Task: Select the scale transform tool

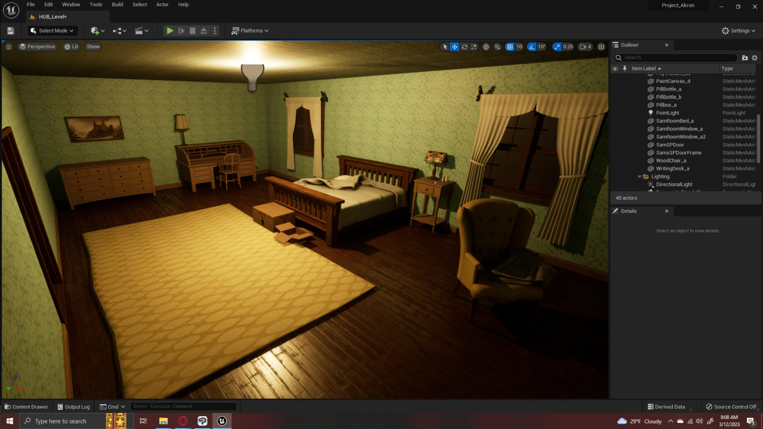Action: pos(474,47)
